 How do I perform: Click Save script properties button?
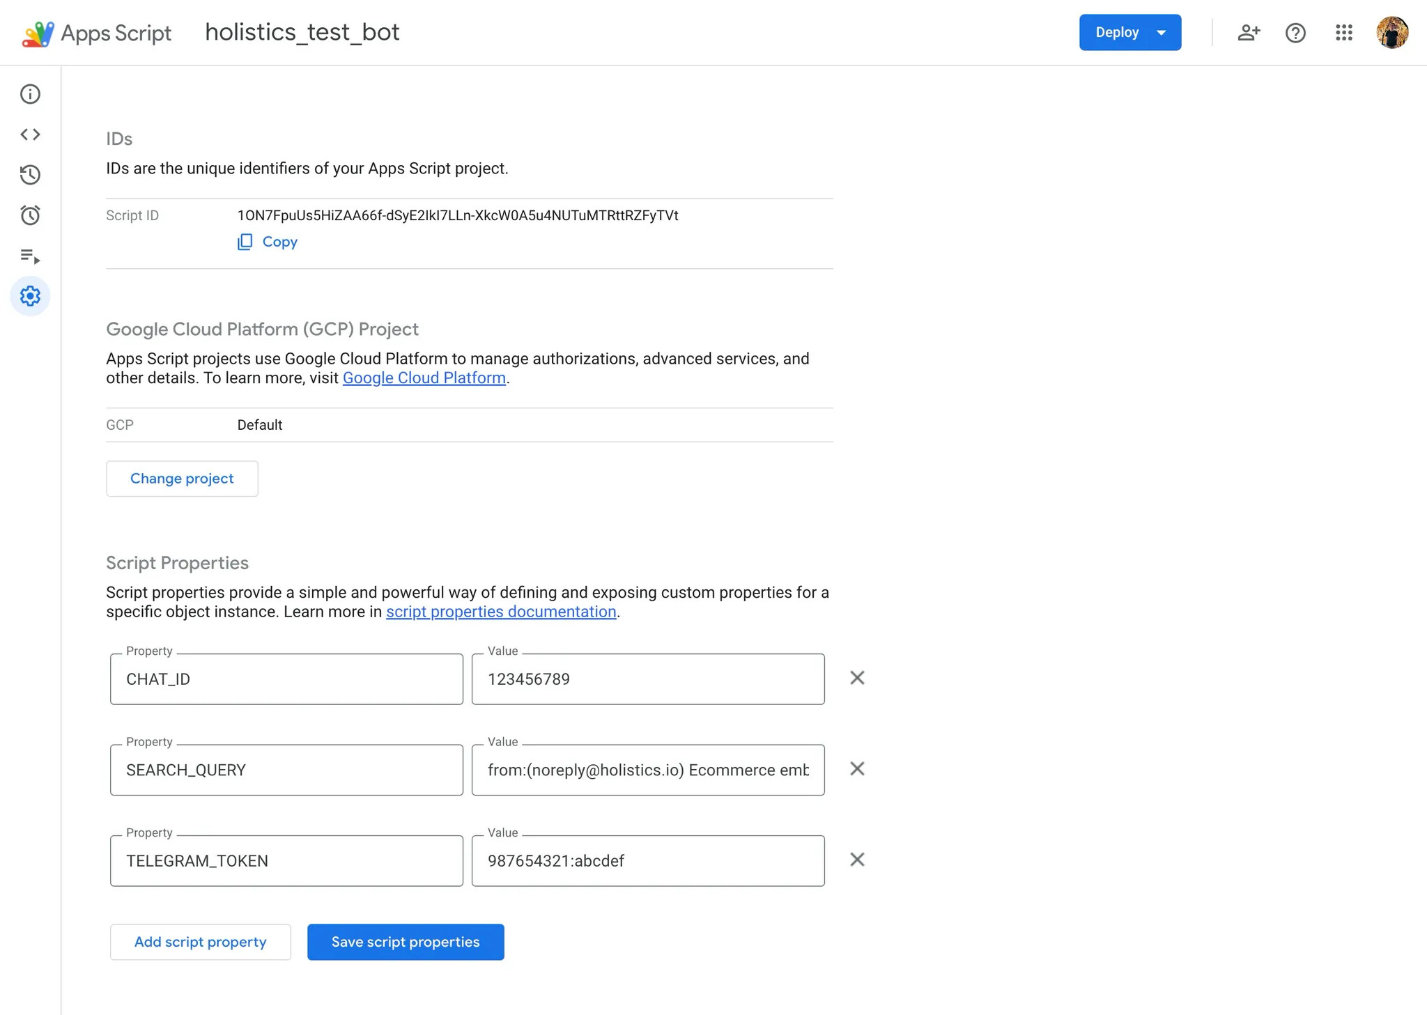click(406, 942)
